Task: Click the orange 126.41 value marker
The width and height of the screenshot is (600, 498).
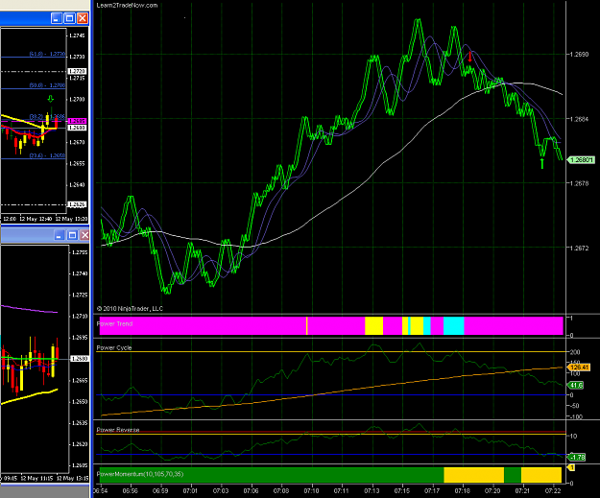Action: 580,368
